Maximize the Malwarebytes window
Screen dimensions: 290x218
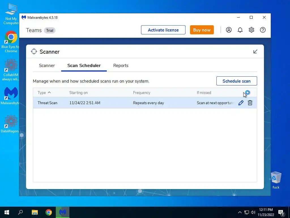coord(251,17)
